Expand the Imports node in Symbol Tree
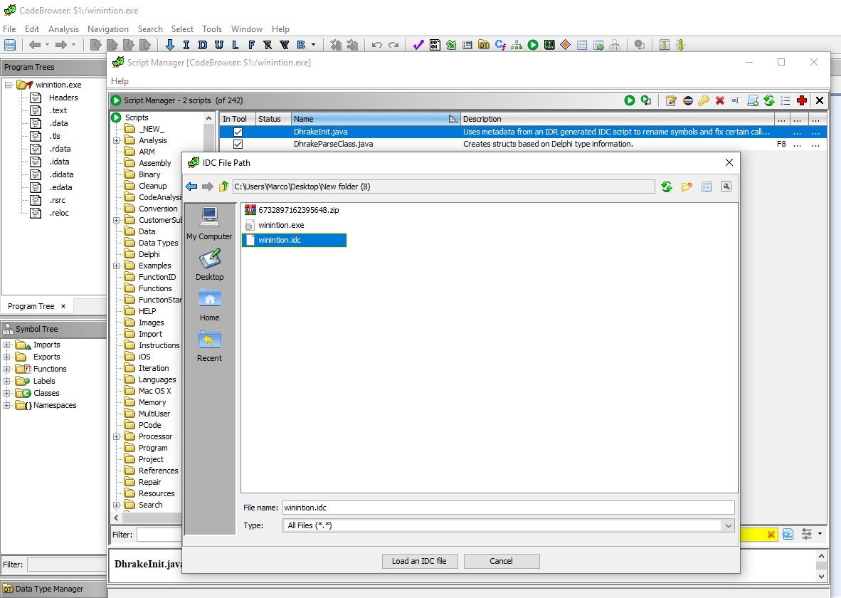 (7, 345)
